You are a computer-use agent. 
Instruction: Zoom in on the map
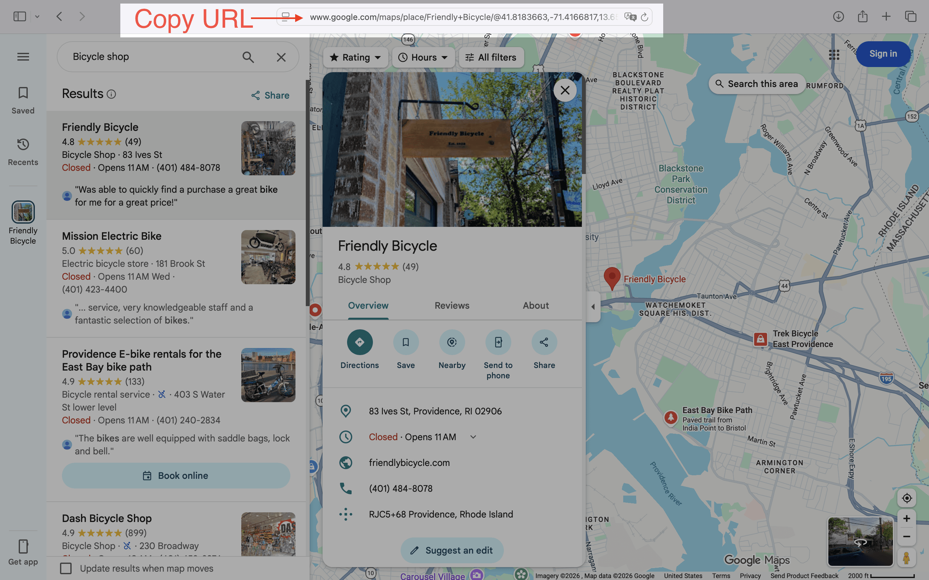click(x=907, y=519)
